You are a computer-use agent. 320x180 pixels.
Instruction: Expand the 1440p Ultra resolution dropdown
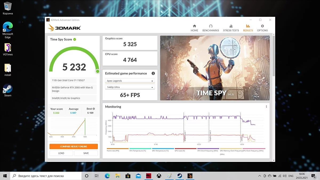[130, 87]
